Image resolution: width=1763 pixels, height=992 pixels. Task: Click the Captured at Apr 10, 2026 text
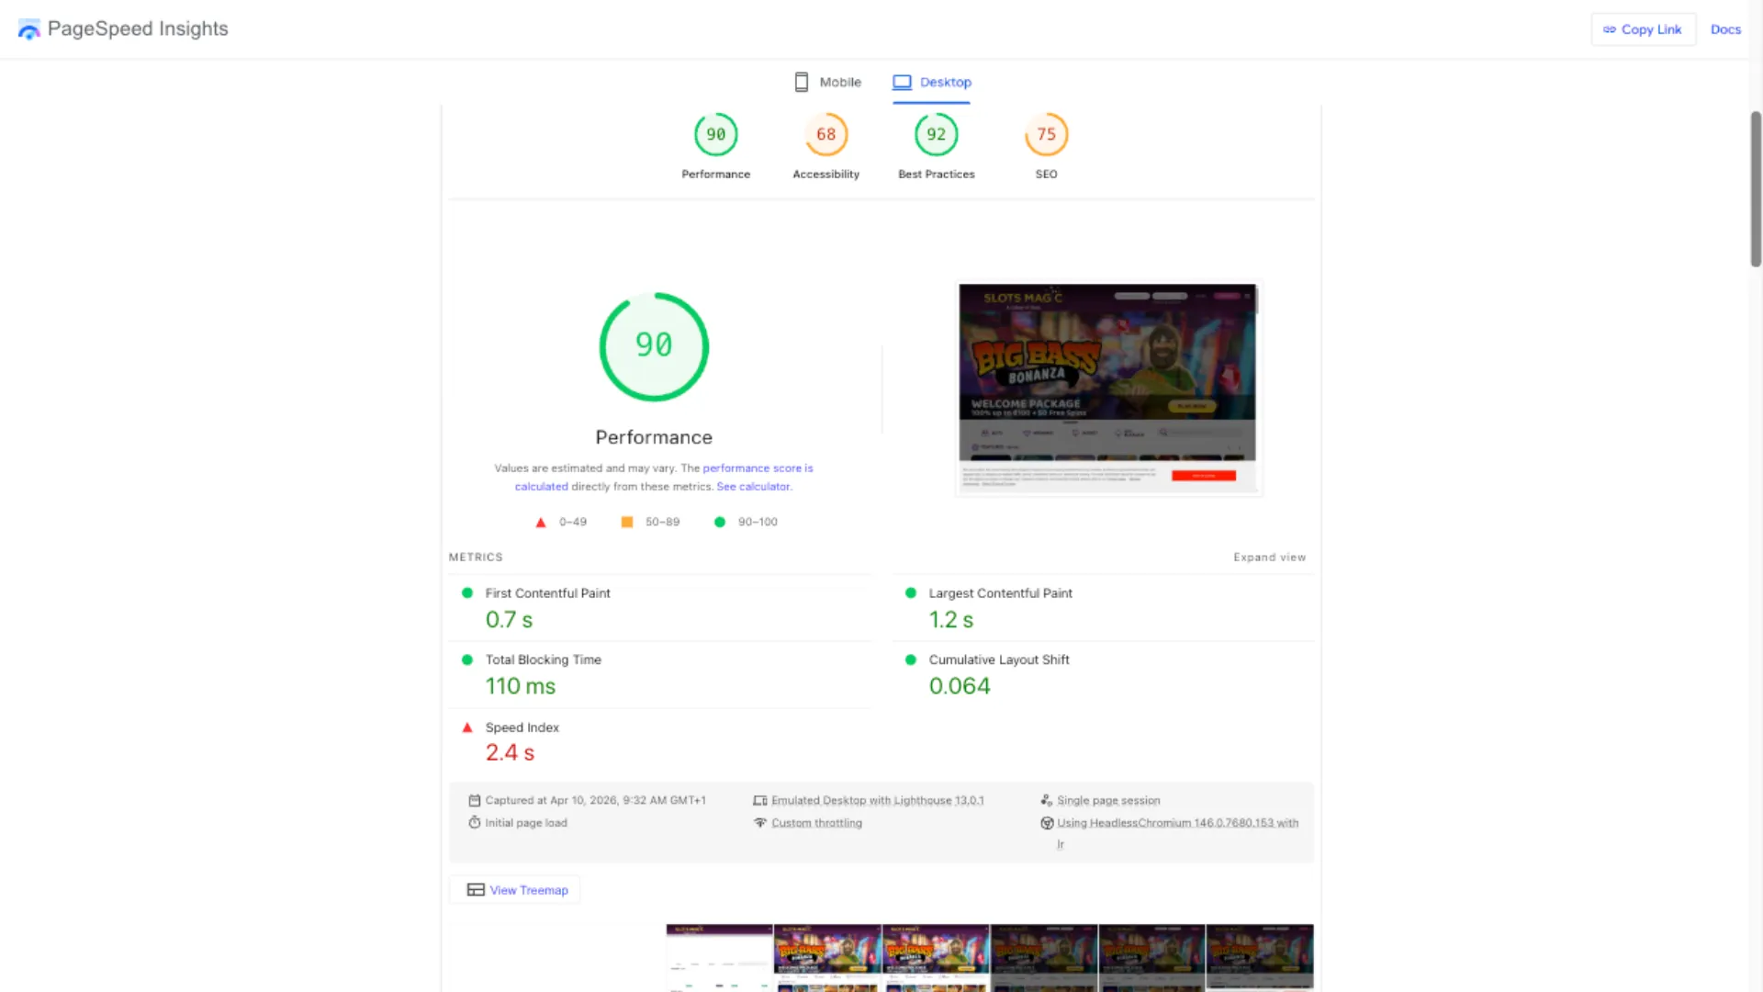pyautogui.click(x=595, y=800)
